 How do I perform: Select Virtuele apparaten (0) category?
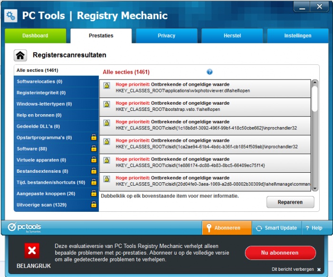coord(56,160)
